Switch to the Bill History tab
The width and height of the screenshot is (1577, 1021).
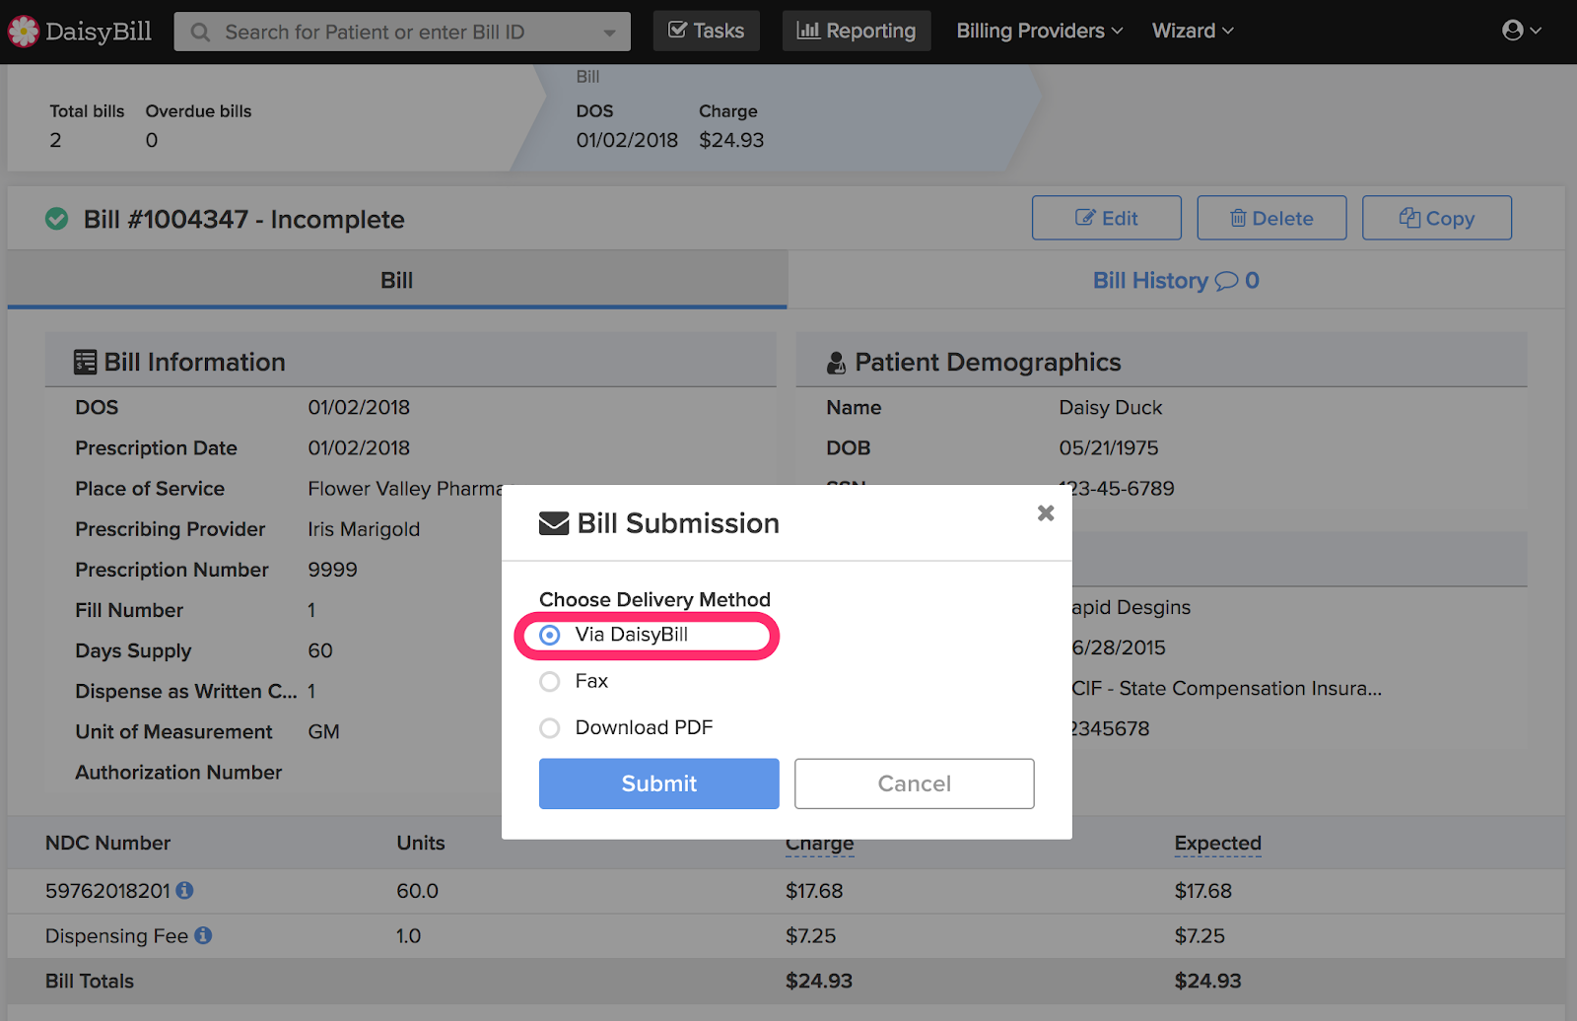click(x=1176, y=280)
